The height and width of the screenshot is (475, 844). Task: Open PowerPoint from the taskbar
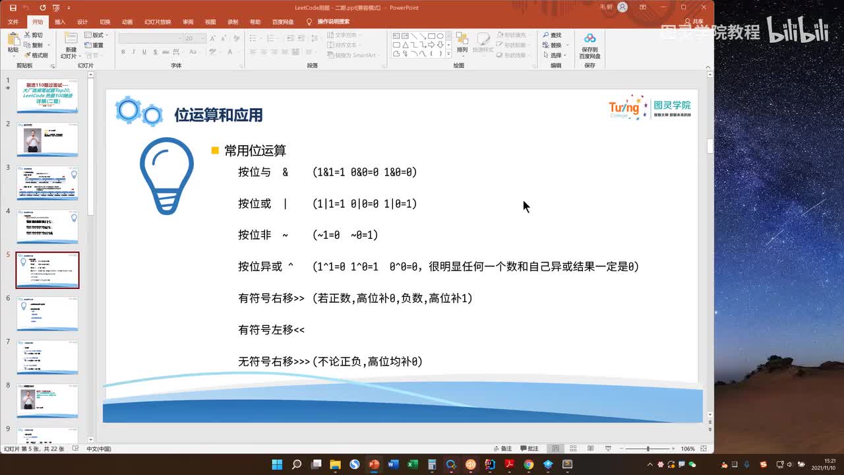(x=374, y=464)
